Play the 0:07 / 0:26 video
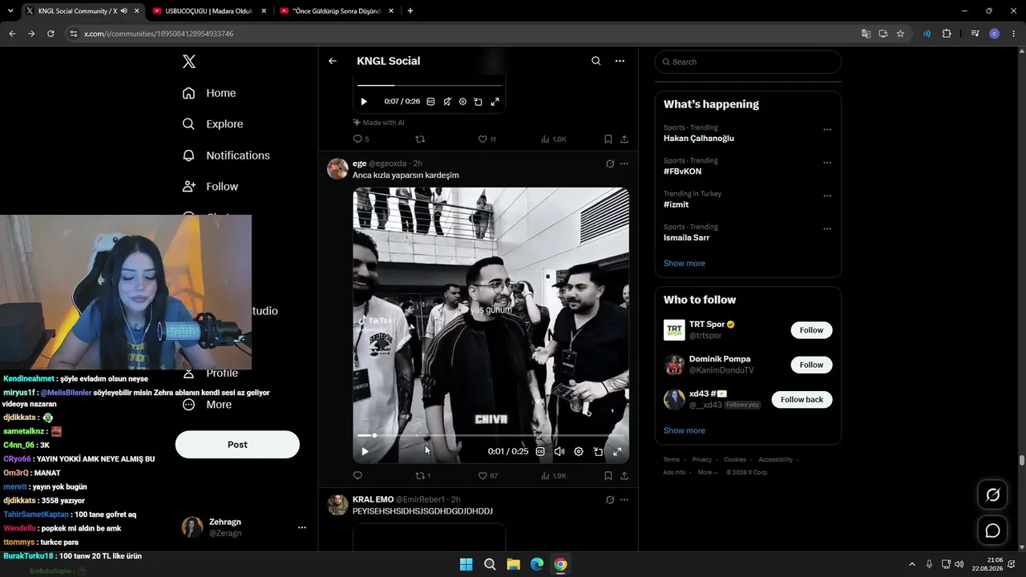Image resolution: width=1026 pixels, height=577 pixels. point(364,102)
